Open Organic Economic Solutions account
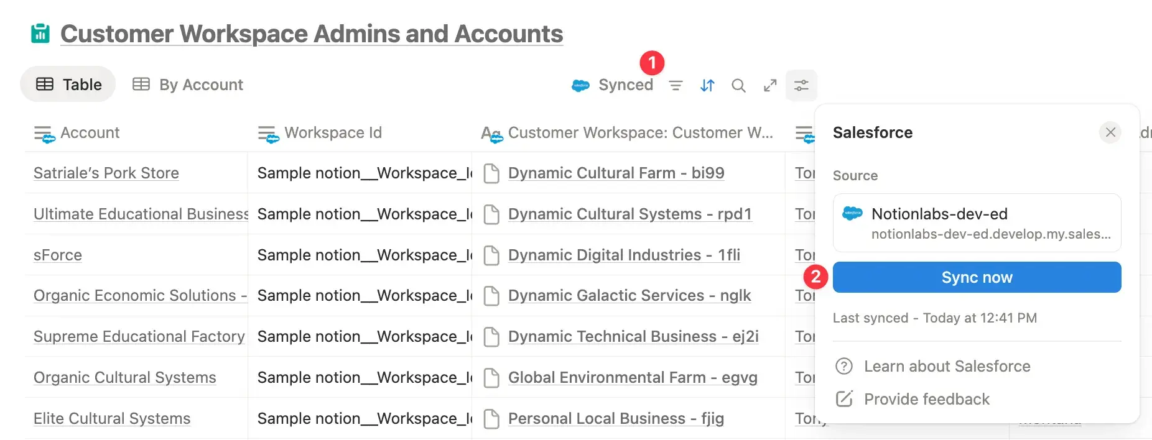 141,295
